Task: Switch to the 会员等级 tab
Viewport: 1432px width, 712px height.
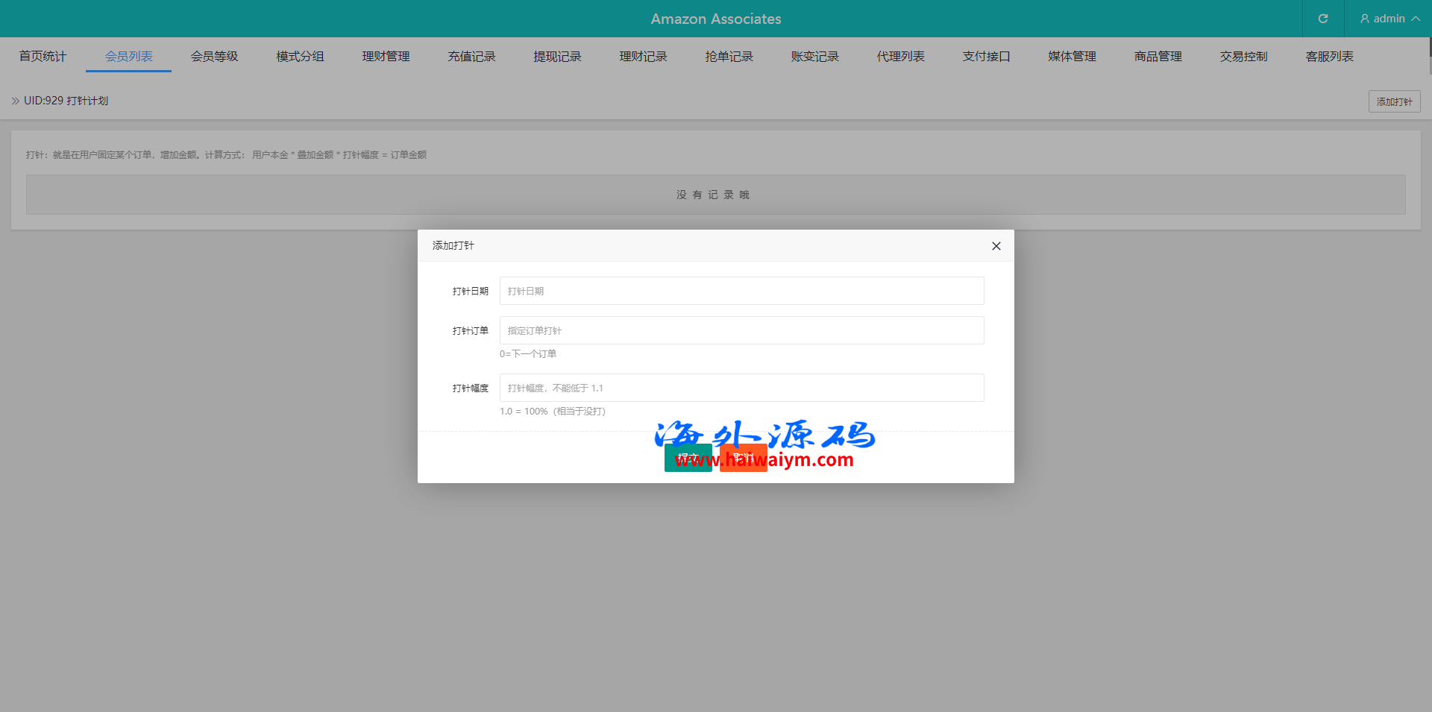Action: [214, 57]
